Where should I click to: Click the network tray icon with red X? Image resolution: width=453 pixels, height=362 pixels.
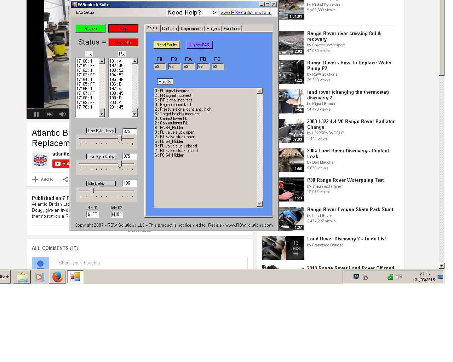(366, 277)
